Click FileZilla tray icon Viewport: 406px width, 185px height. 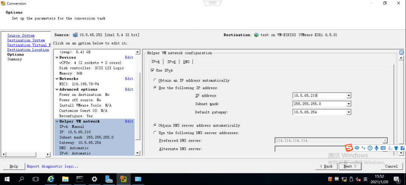coord(330,179)
